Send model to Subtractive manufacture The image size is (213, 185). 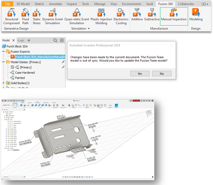coord(152,14)
